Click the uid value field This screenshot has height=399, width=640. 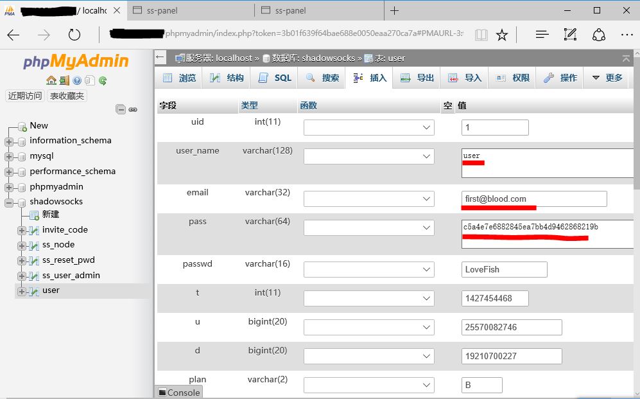tap(495, 127)
